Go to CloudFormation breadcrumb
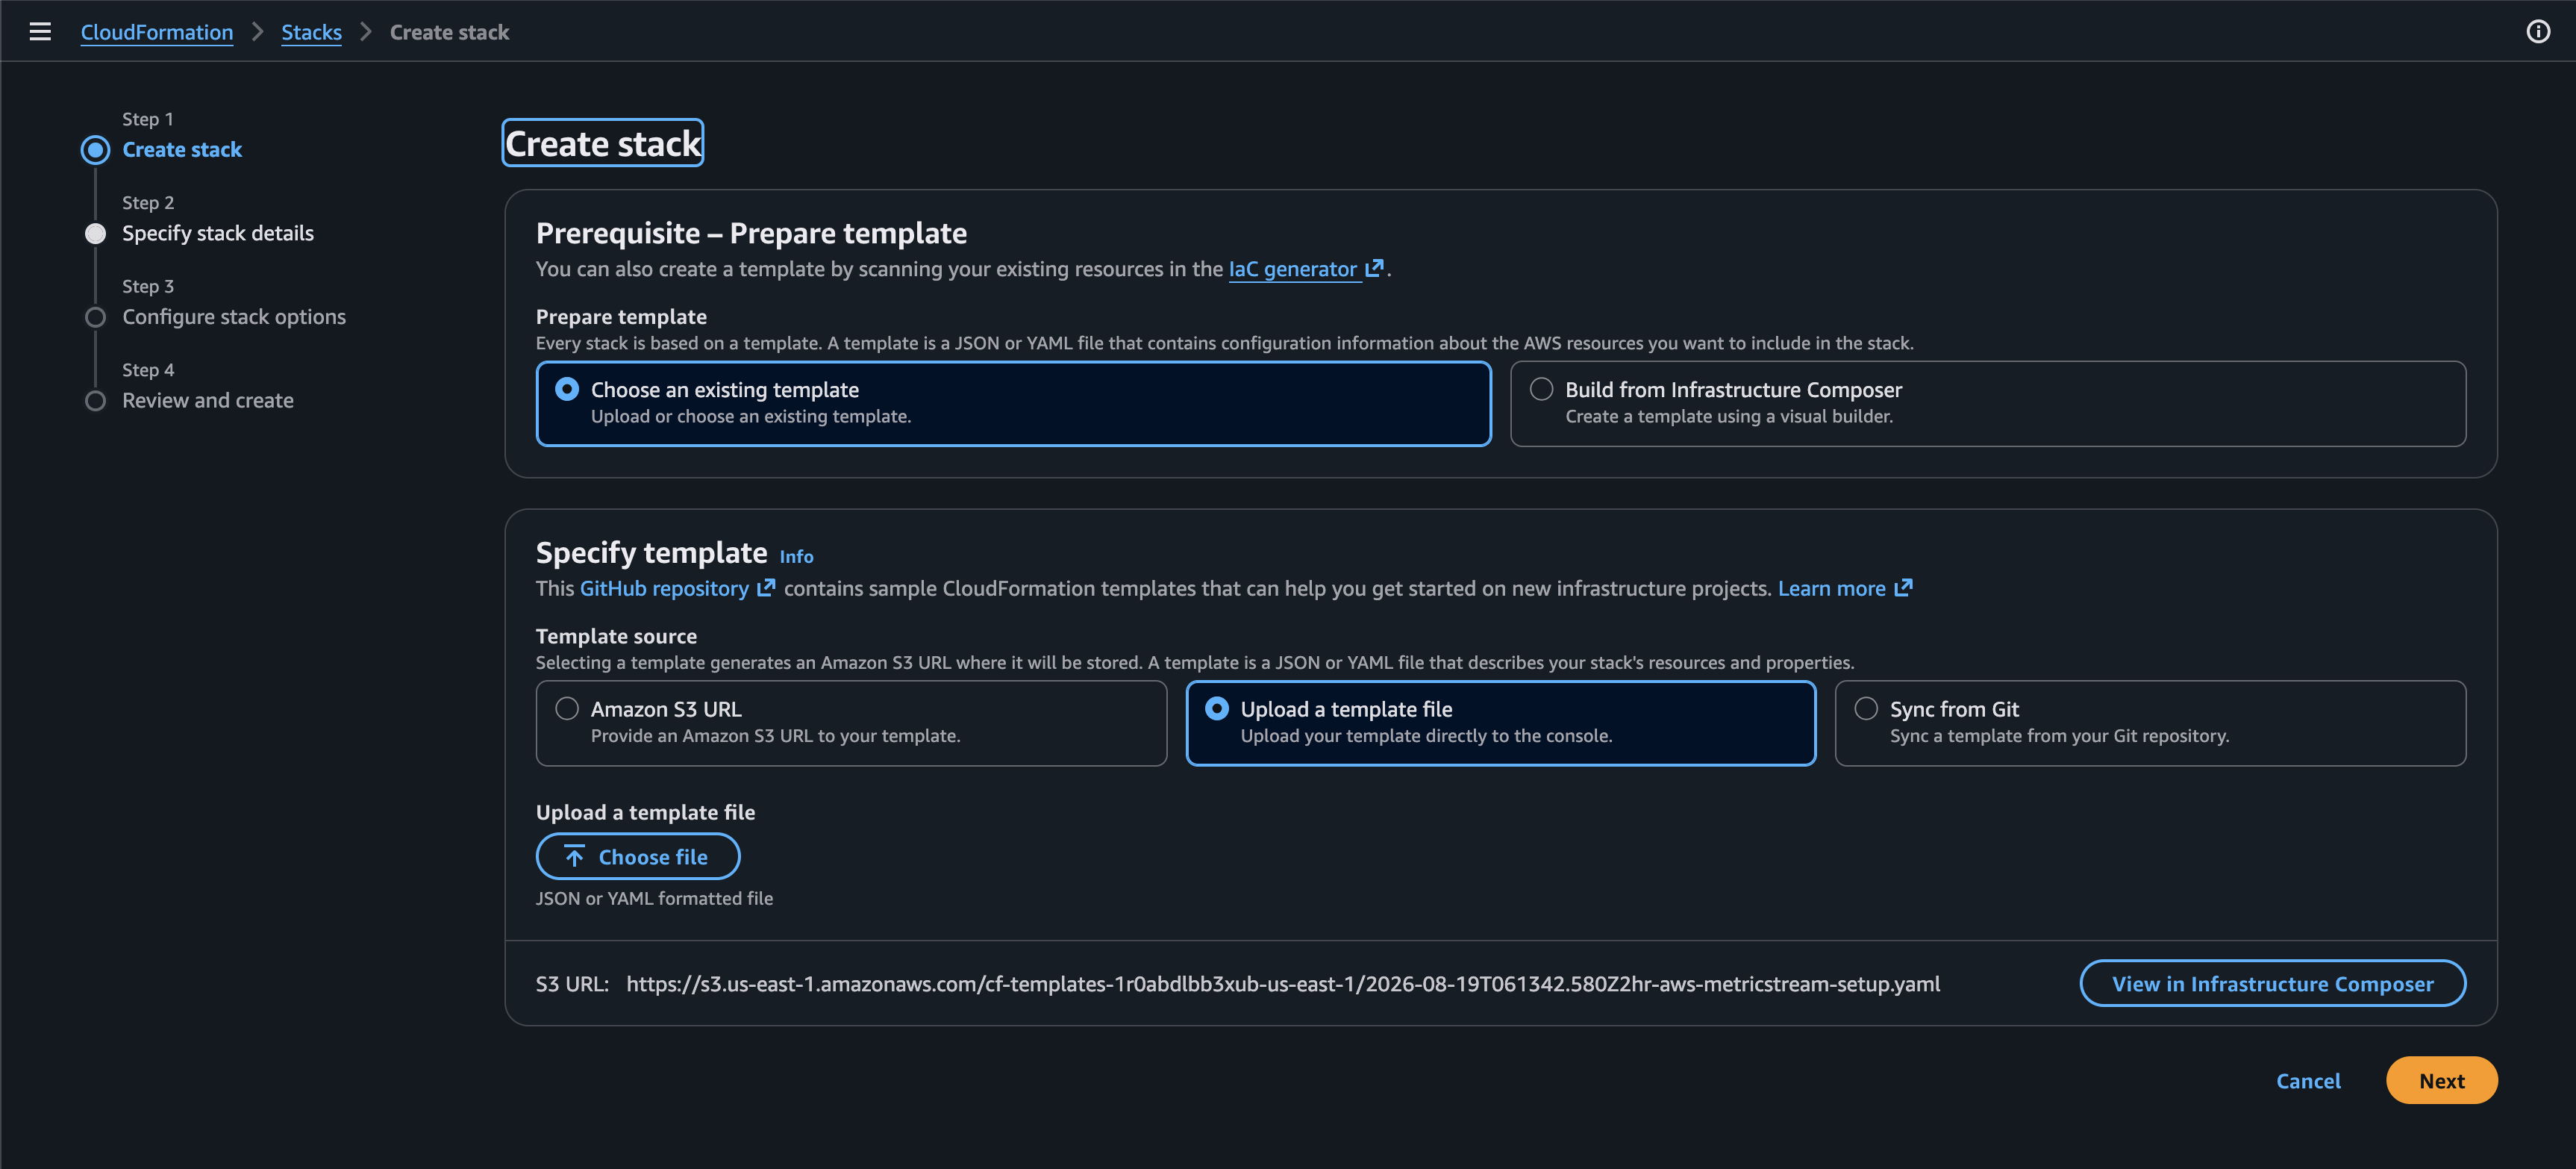This screenshot has width=2576, height=1169. (157, 32)
